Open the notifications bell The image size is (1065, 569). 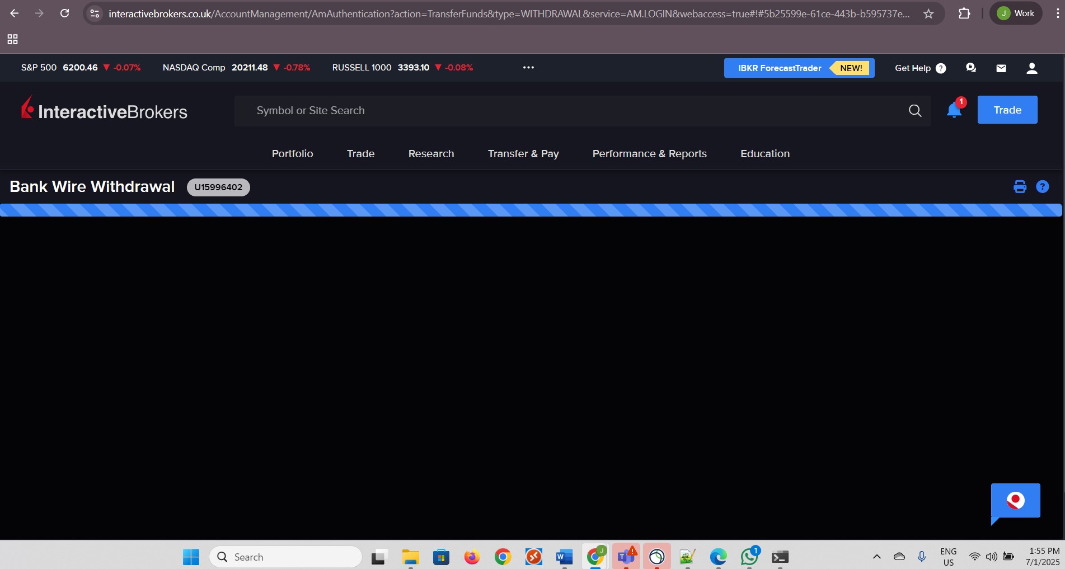954,110
